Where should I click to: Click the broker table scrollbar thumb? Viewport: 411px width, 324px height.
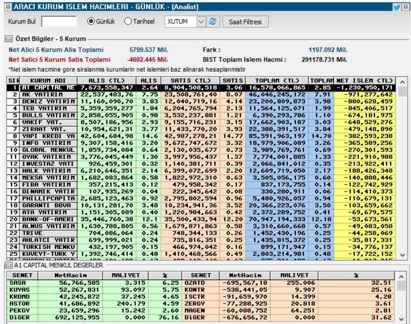coord(403,92)
